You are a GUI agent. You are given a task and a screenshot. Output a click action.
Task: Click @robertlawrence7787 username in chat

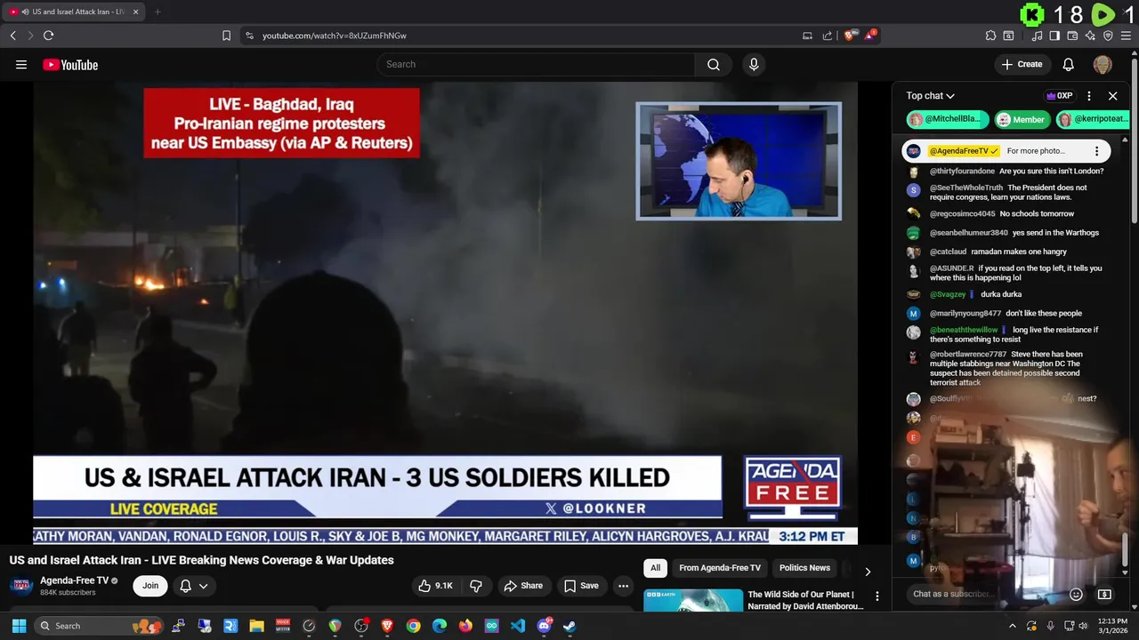[968, 355]
